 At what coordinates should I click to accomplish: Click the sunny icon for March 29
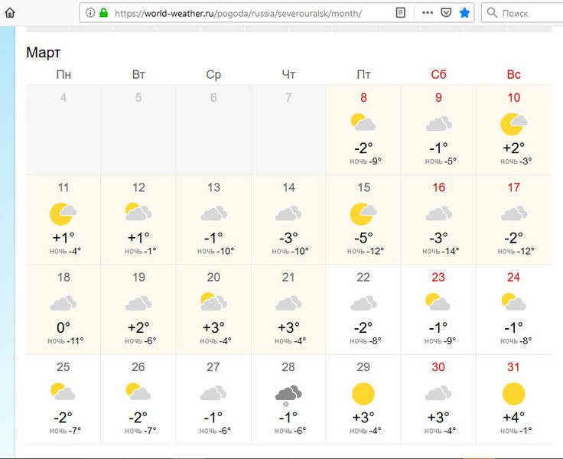[363, 394]
